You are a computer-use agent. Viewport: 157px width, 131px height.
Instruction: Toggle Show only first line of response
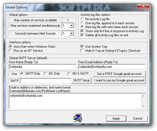coord(82,31)
